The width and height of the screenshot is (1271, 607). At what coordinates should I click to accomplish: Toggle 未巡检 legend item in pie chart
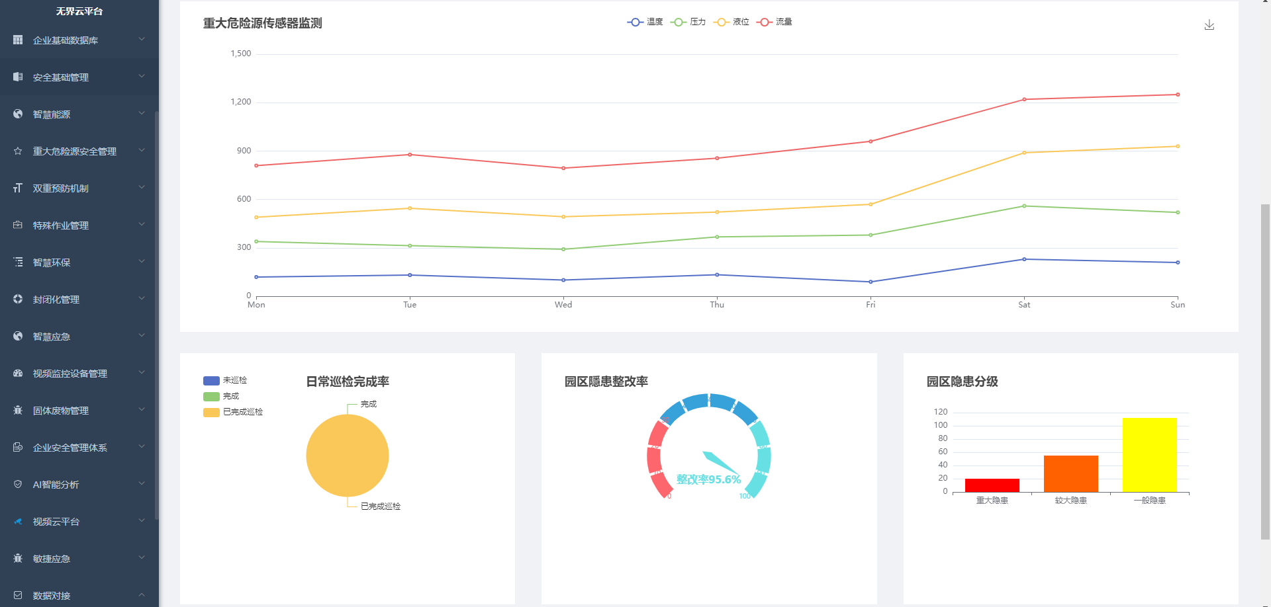point(225,380)
